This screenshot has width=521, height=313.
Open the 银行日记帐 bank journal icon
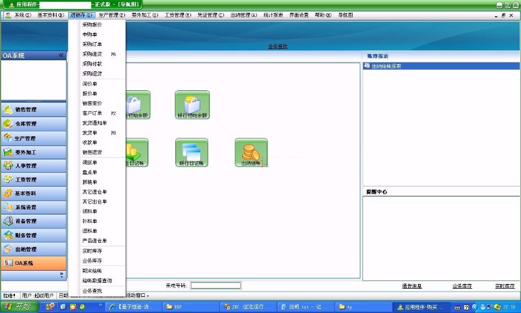tap(192, 152)
